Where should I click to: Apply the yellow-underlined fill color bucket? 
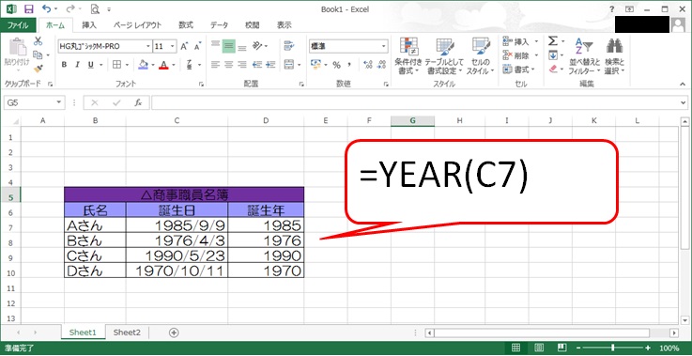143,65
